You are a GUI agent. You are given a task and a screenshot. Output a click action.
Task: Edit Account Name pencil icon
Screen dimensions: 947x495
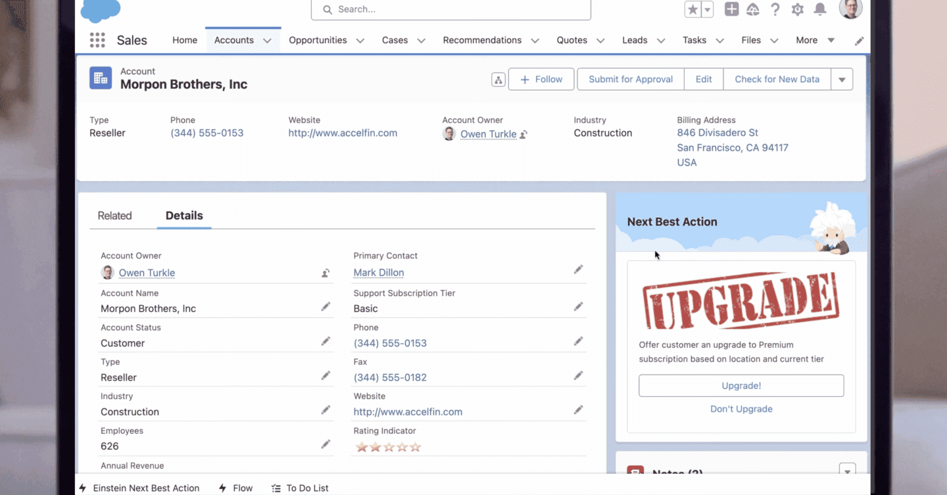coord(326,306)
